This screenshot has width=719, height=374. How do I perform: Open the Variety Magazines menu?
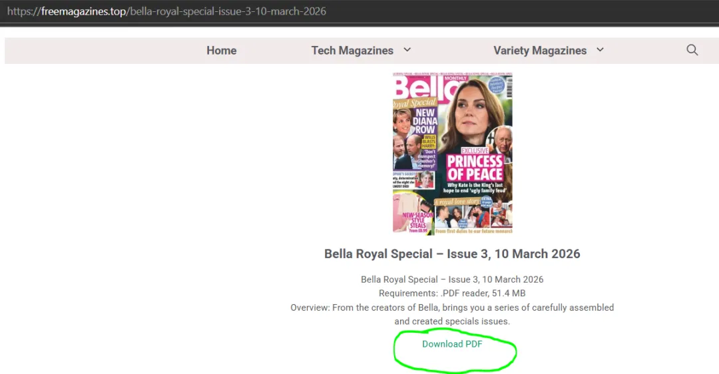540,51
